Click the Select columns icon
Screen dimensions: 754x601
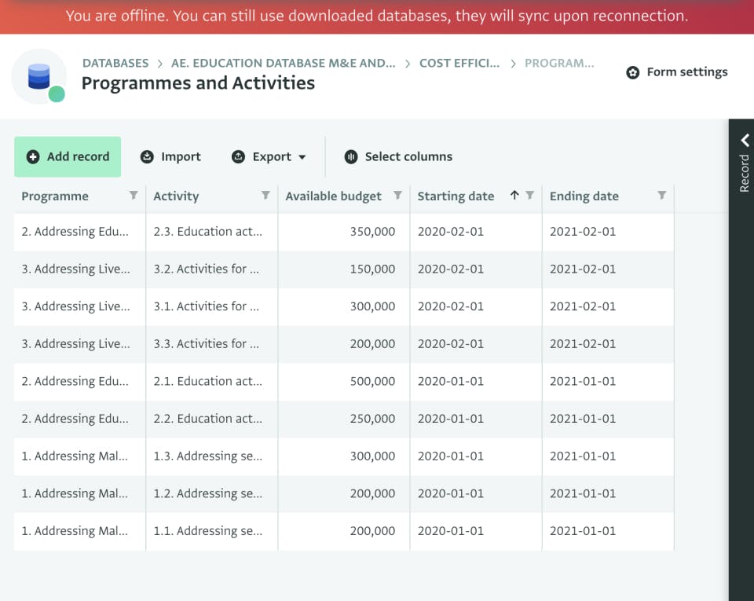tap(350, 156)
